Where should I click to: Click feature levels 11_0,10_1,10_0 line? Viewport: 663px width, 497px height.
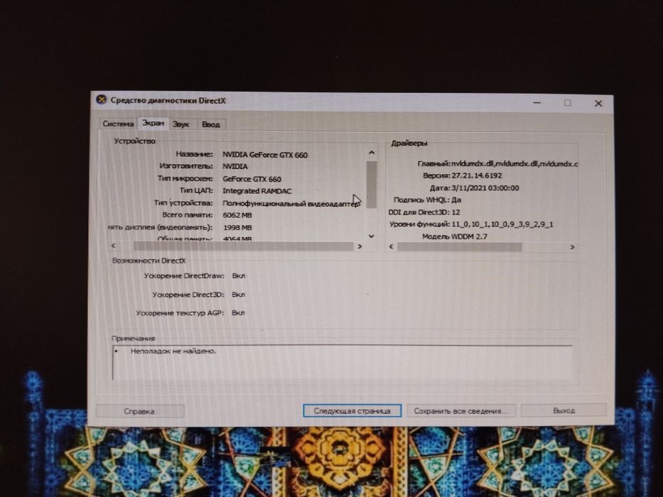[471, 224]
